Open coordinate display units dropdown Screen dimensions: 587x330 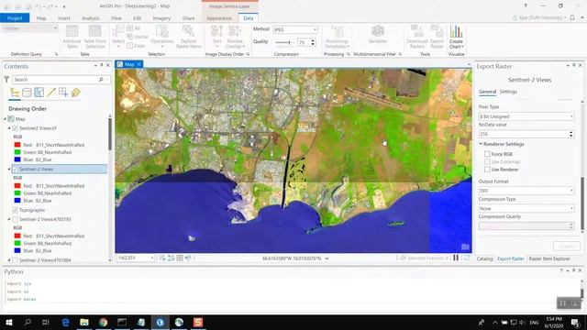click(x=327, y=258)
